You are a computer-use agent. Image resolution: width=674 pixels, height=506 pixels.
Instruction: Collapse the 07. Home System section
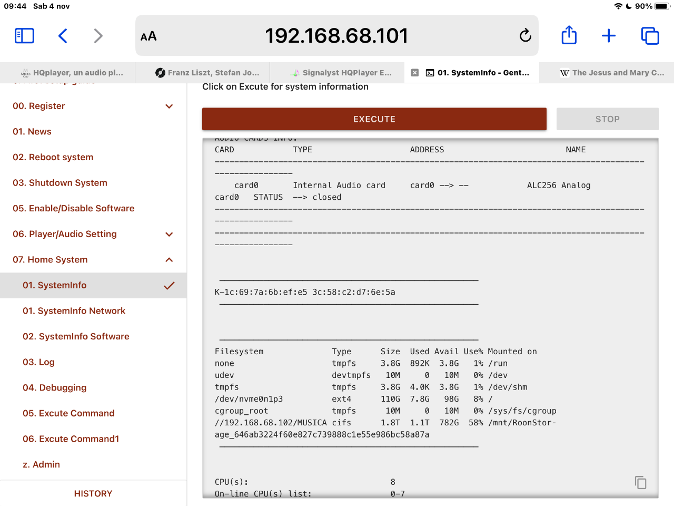click(169, 260)
